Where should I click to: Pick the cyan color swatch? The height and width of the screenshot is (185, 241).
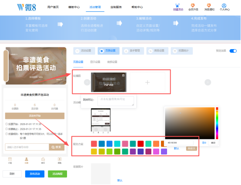(x=117, y=144)
